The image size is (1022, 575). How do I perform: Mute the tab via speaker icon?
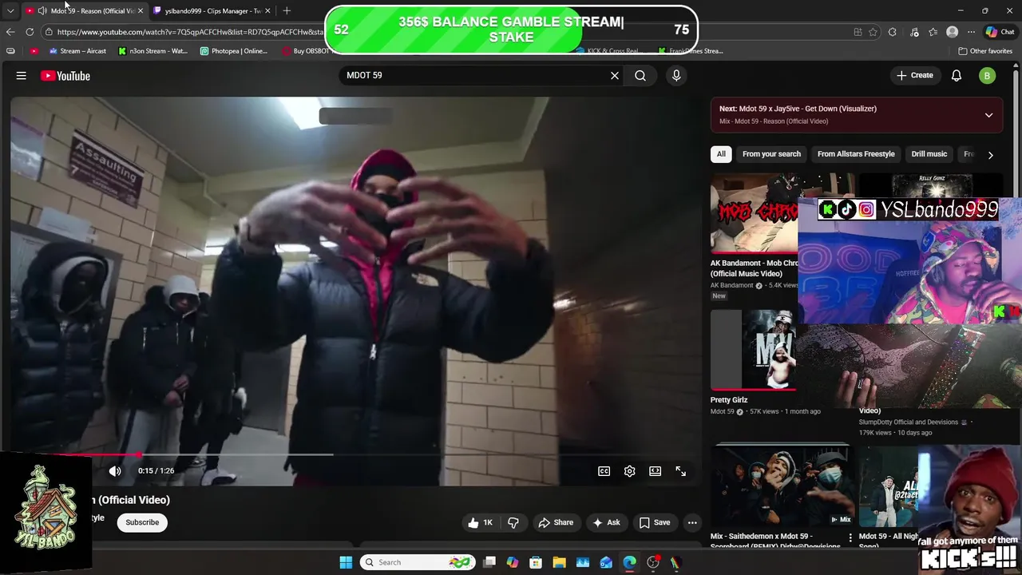pyautogui.click(x=42, y=11)
